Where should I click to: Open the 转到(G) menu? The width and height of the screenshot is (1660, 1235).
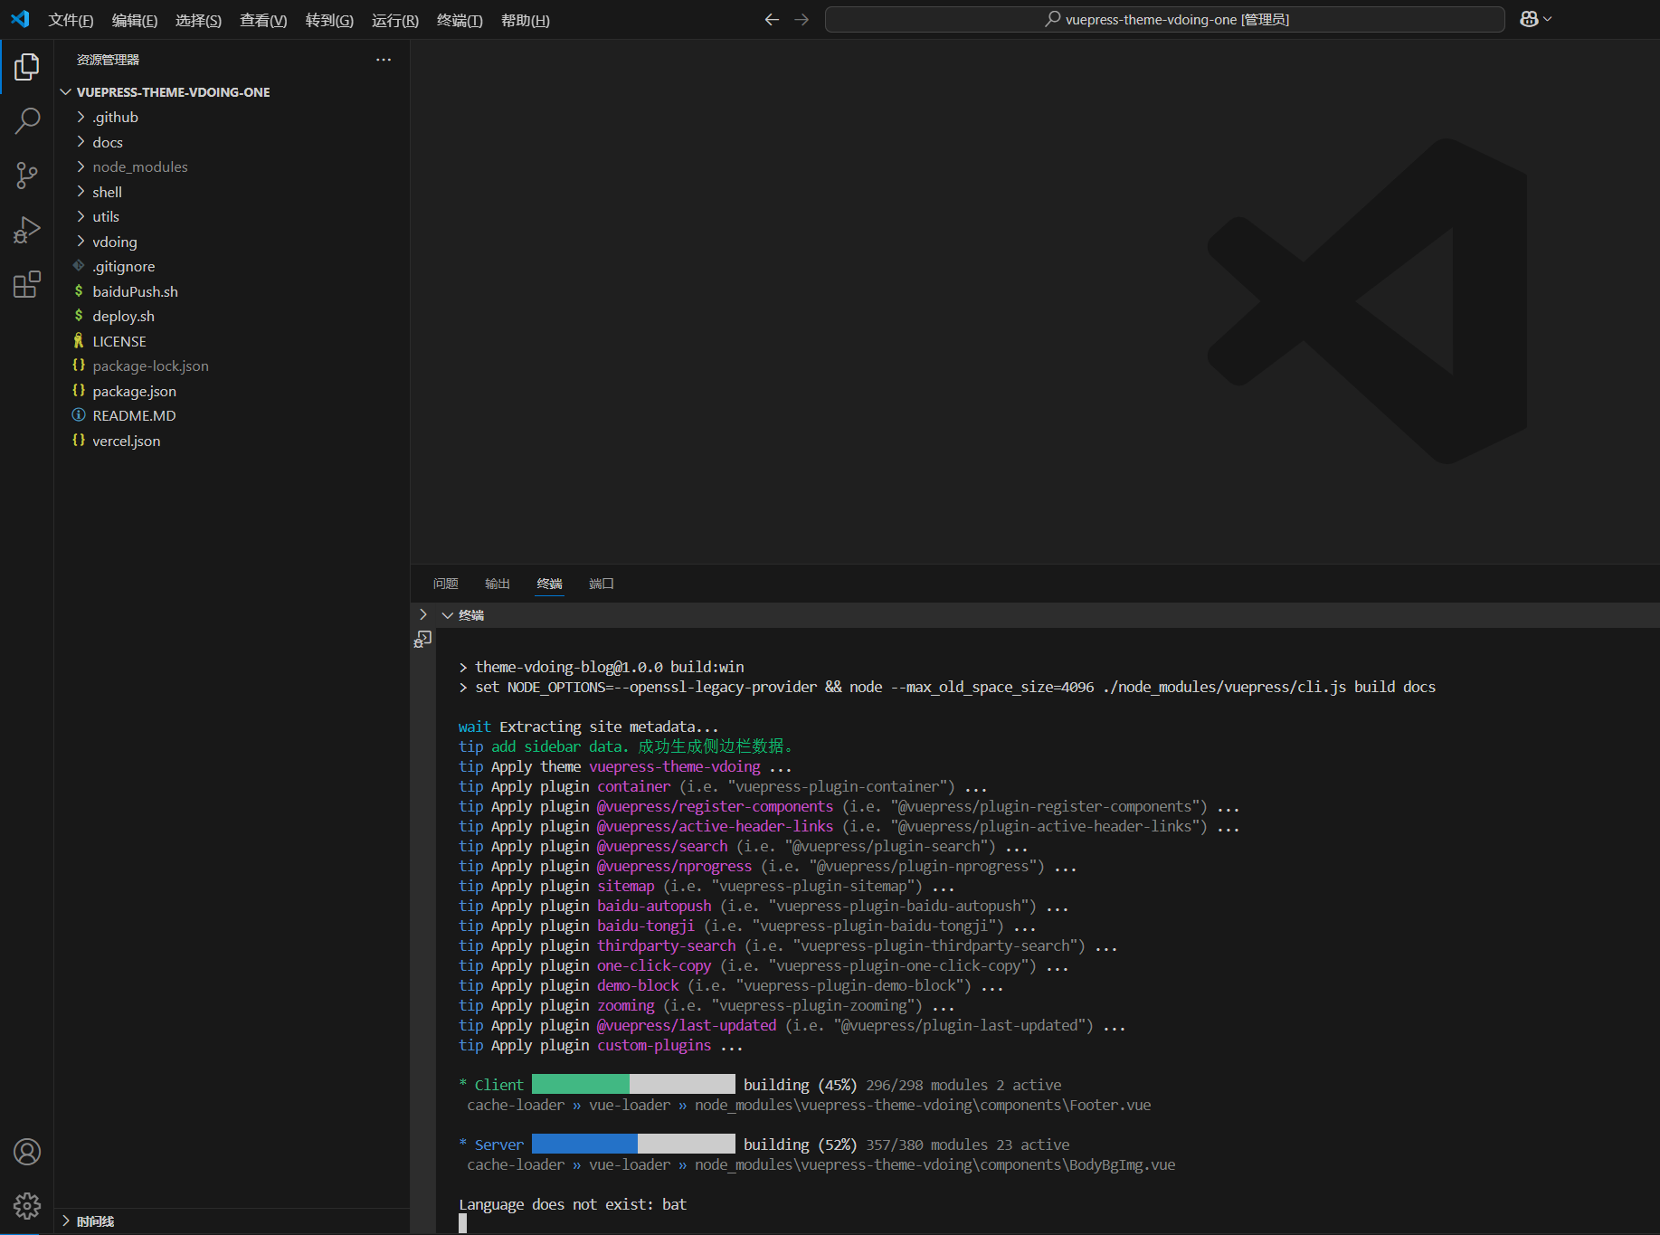(329, 20)
